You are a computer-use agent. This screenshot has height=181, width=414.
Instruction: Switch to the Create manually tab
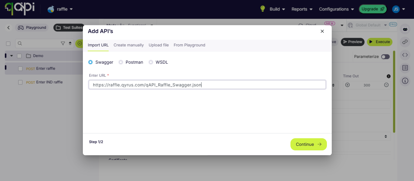point(128,45)
